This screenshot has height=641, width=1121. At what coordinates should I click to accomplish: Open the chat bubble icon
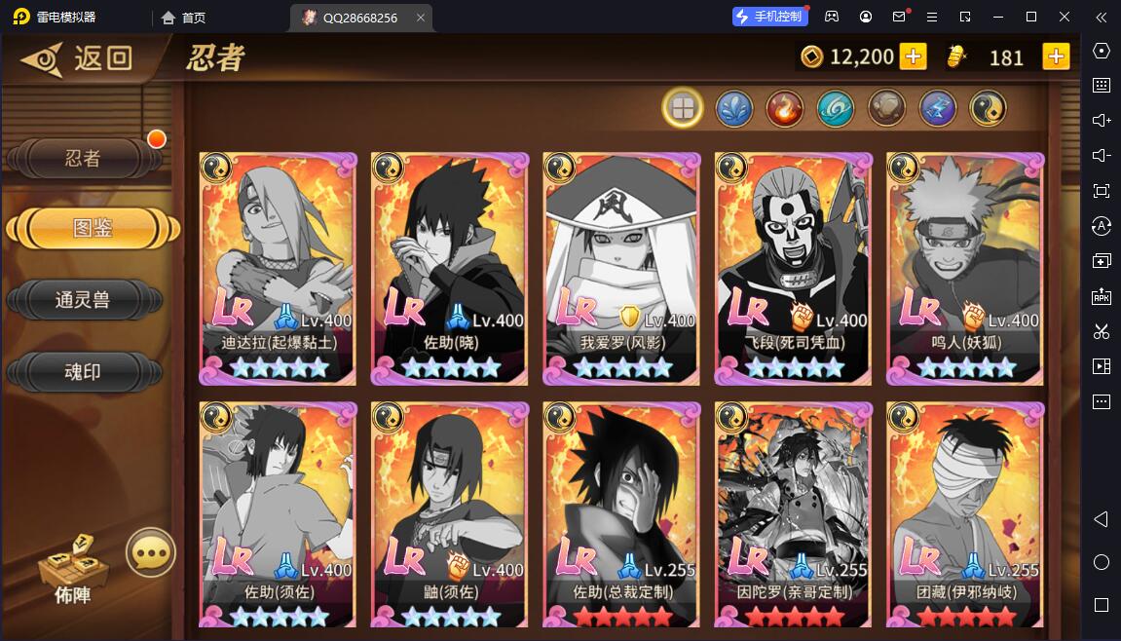coord(151,552)
